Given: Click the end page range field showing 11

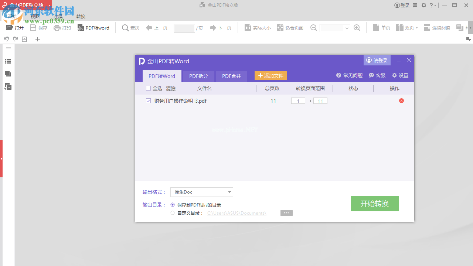Looking at the screenshot, I should (x=320, y=101).
